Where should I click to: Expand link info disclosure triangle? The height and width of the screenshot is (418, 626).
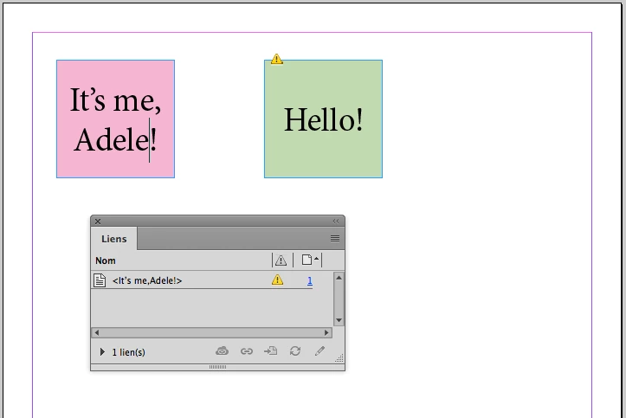pyautogui.click(x=102, y=351)
